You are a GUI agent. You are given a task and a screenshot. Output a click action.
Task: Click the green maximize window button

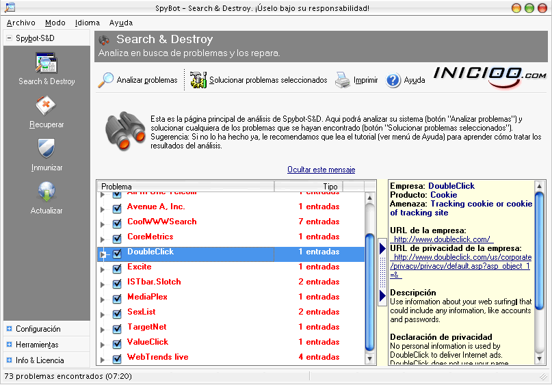coord(529,8)
